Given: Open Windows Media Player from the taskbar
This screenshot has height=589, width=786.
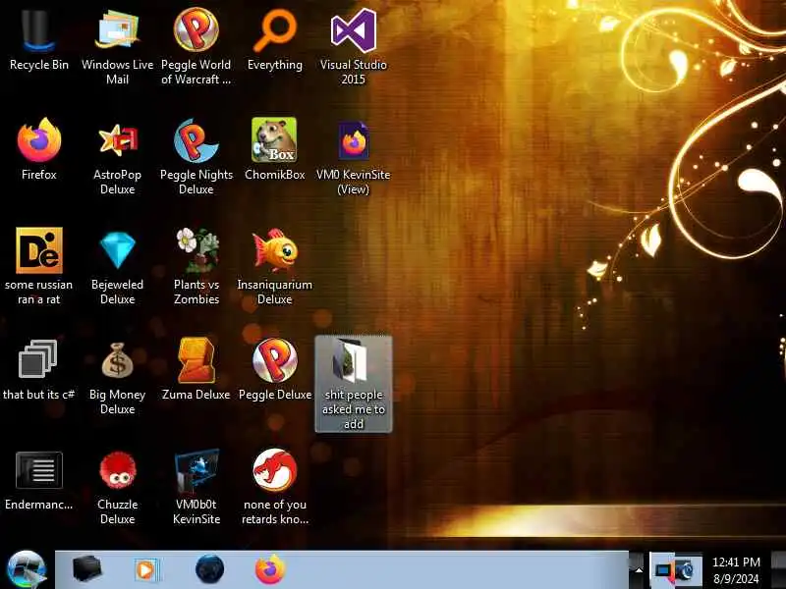Looking at the screenshot, I should [146, 570].
